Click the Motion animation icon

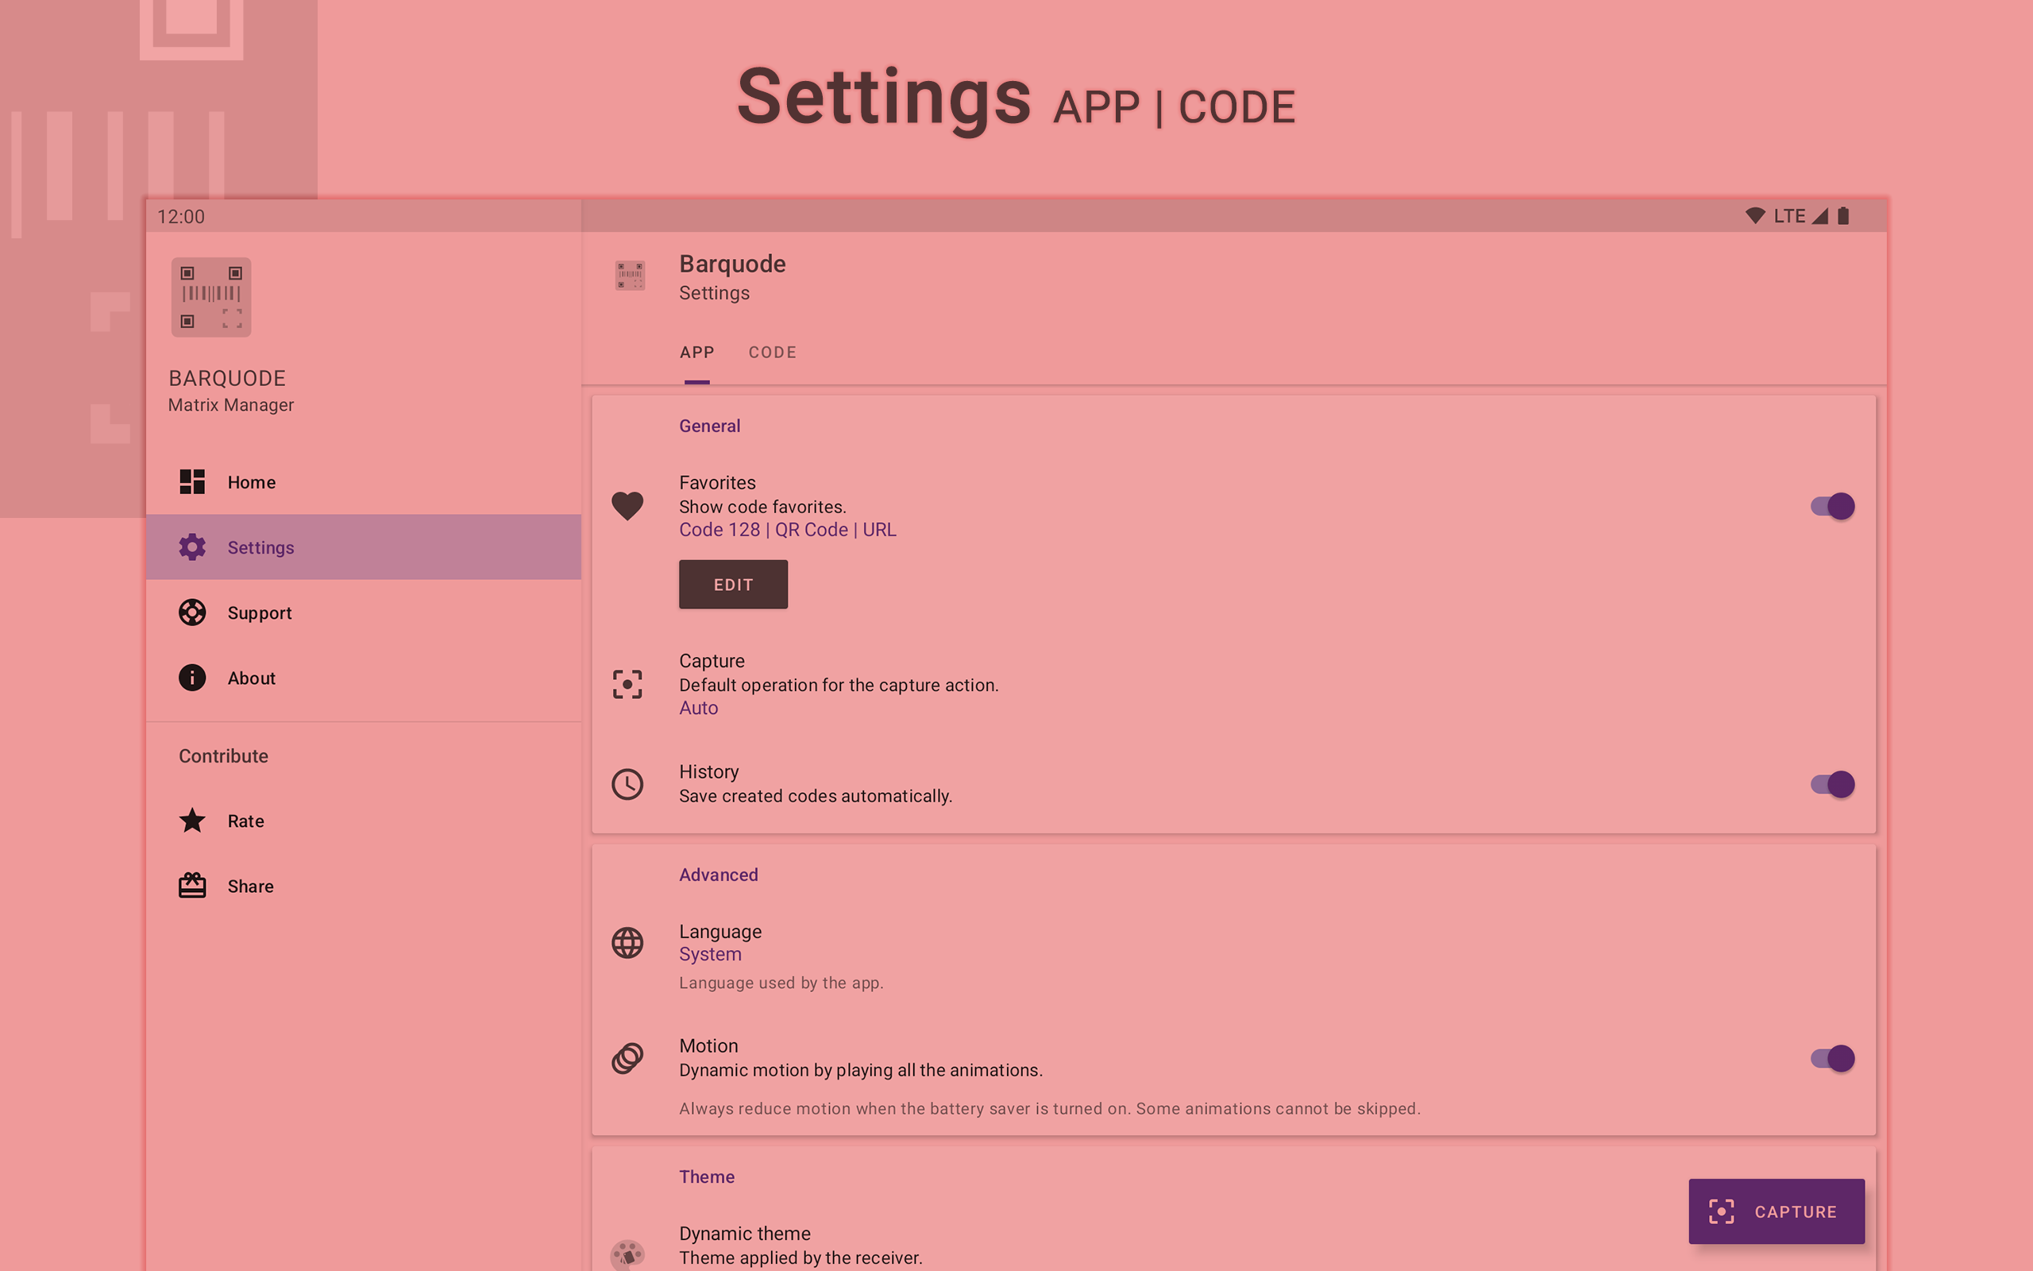pyautogui.click(x=627, y=1057)
